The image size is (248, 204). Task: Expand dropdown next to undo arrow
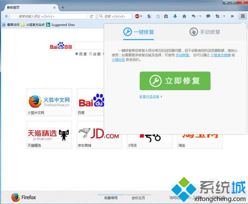click(x=200, y=16)
